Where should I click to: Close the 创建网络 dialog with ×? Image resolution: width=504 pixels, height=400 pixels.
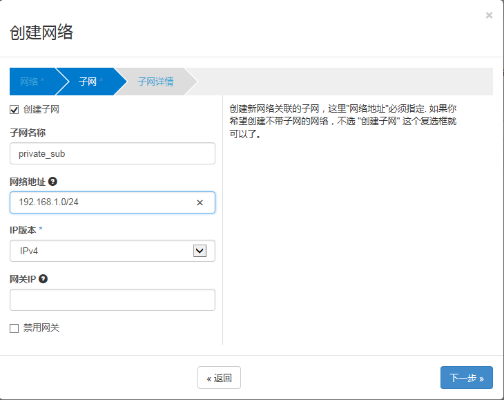coord(489,15)
